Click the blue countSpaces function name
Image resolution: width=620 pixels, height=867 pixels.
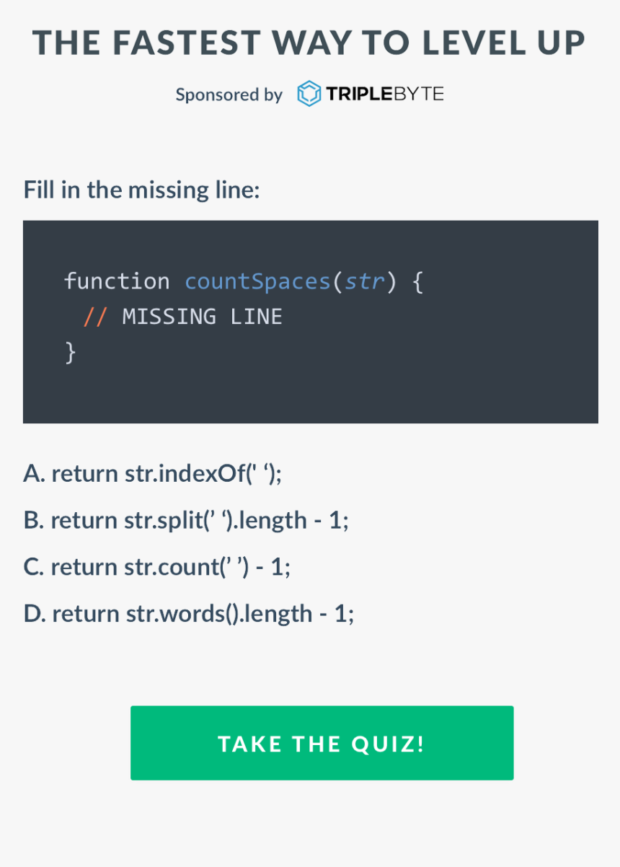pos(257,281)
